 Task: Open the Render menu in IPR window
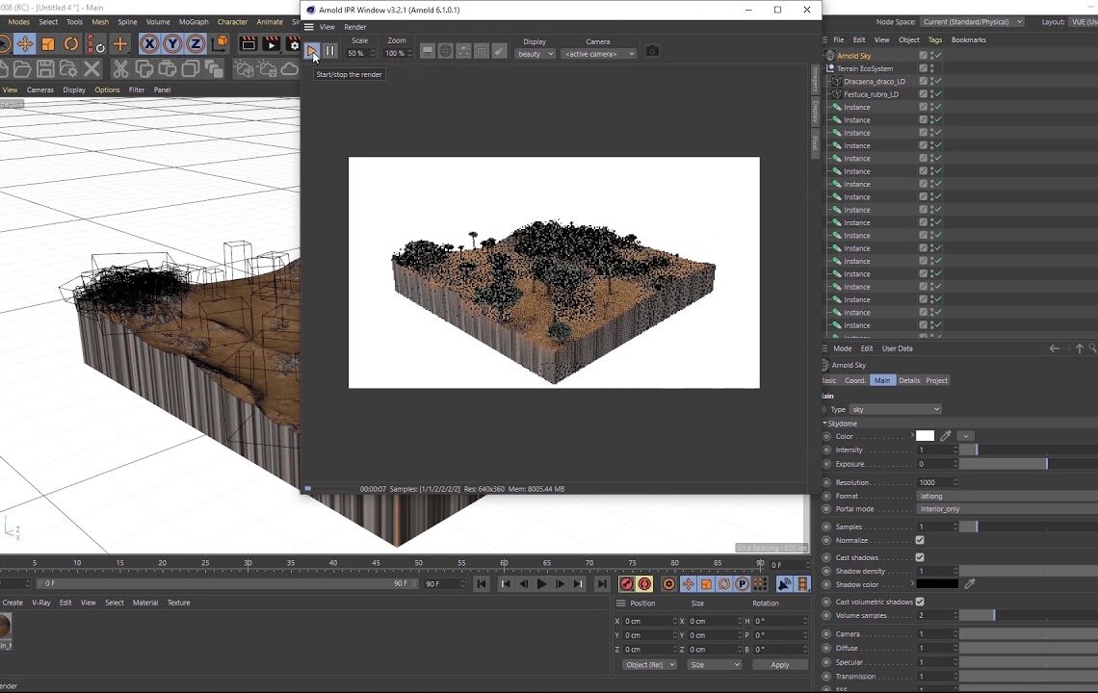355,27
